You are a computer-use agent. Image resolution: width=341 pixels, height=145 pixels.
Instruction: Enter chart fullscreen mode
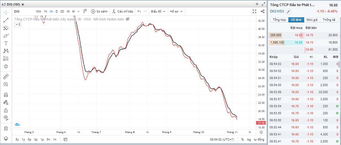(x=254, y=11)
